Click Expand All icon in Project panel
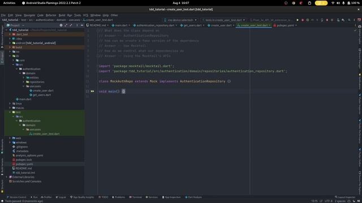Screen dimensions: 362x203 [66, 25]
